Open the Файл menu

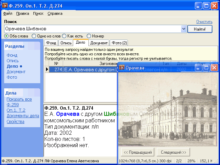click(8, 13)
